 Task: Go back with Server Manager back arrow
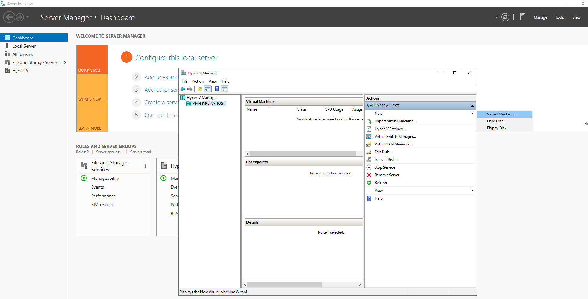(x=9, y=17)
